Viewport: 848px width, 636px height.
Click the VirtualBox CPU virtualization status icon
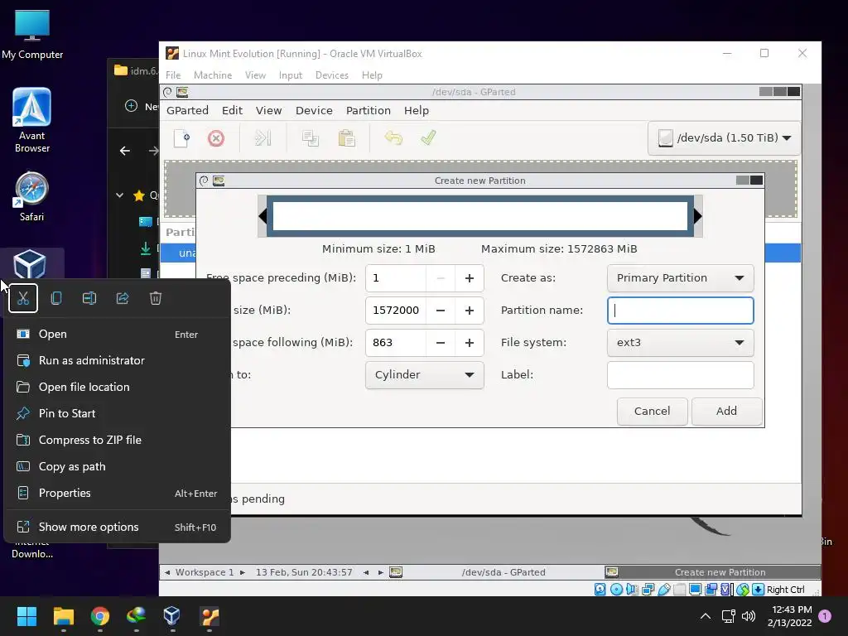click(725, 590)
